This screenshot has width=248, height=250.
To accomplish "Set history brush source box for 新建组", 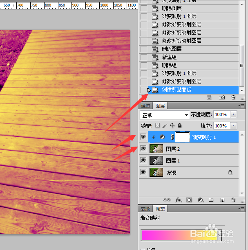I will point(144,57).
